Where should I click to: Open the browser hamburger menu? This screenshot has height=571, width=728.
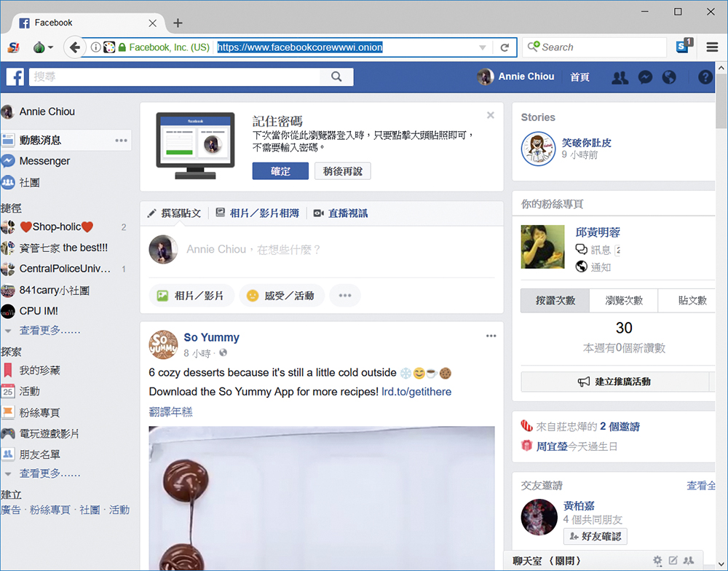(x=712, y=47)
